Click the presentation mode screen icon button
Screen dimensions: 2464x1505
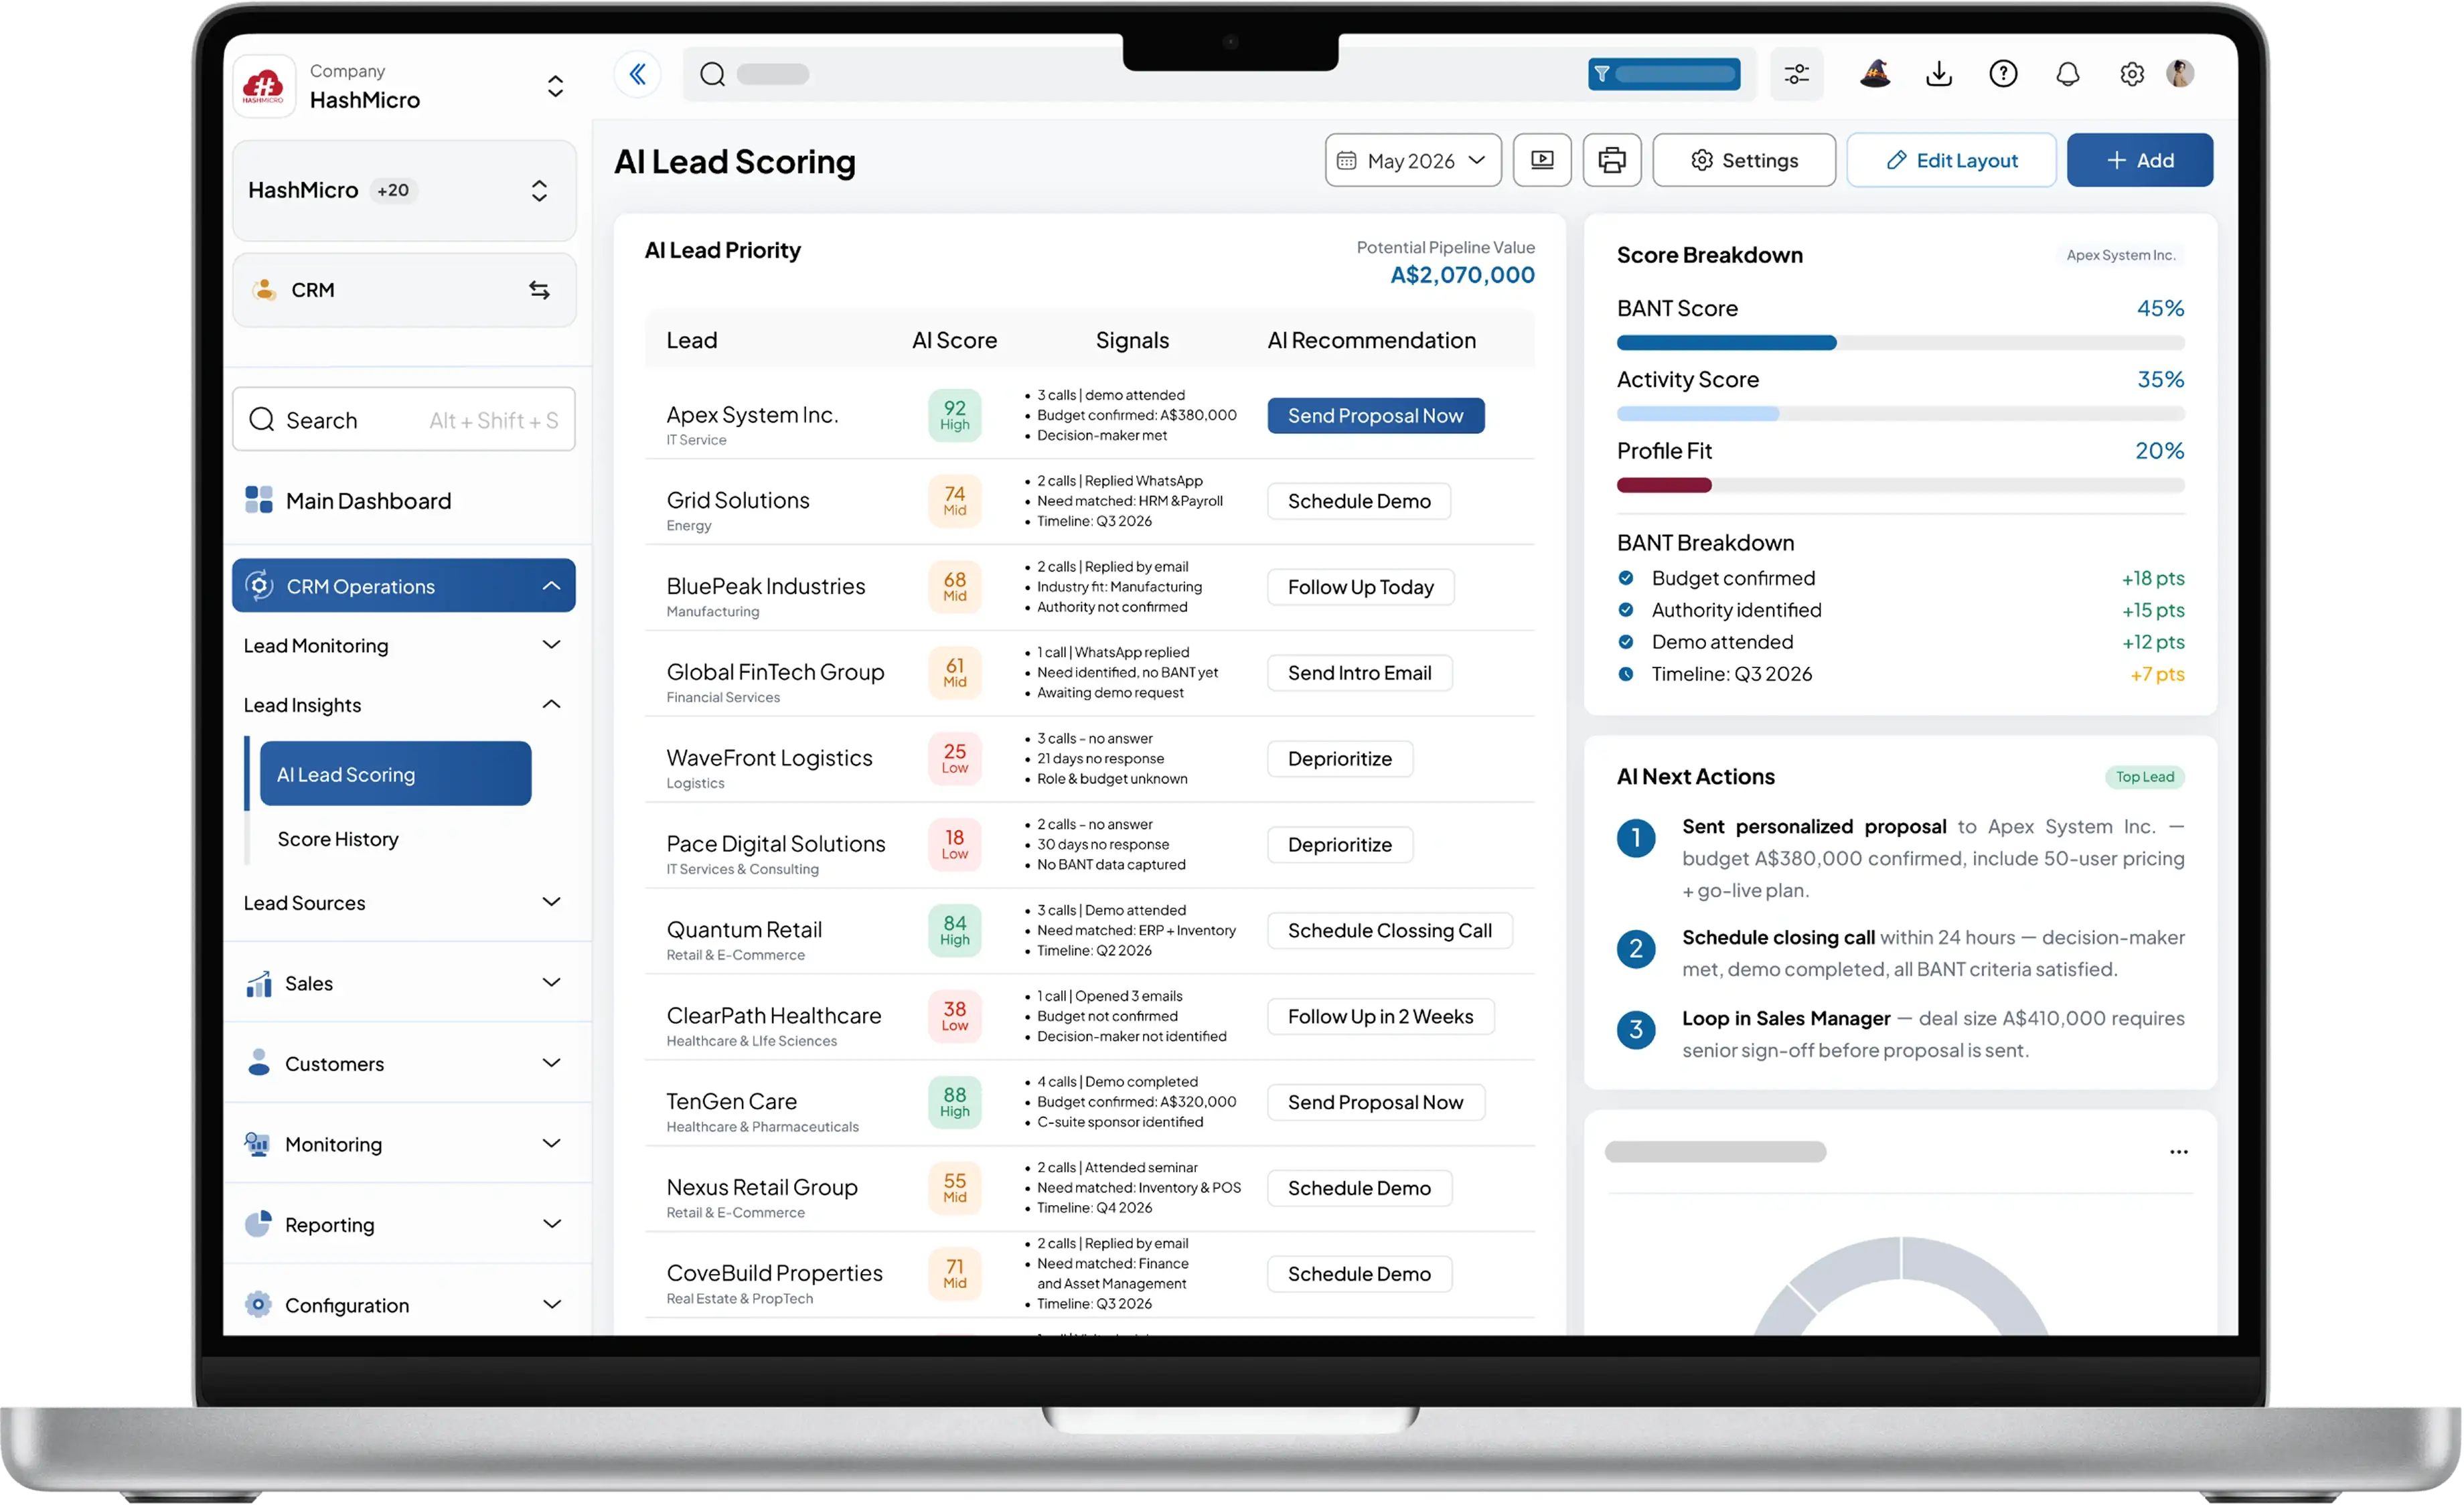1542,160
